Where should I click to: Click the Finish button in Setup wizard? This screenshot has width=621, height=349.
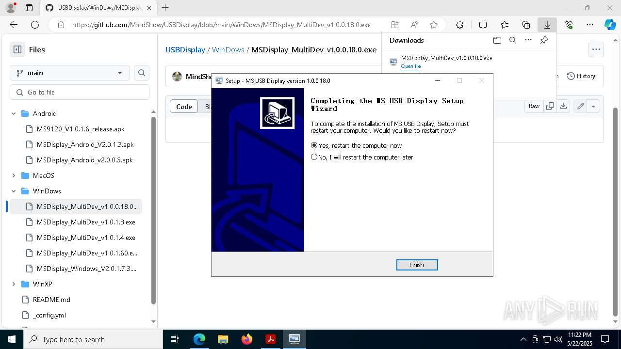click(417, 265)
